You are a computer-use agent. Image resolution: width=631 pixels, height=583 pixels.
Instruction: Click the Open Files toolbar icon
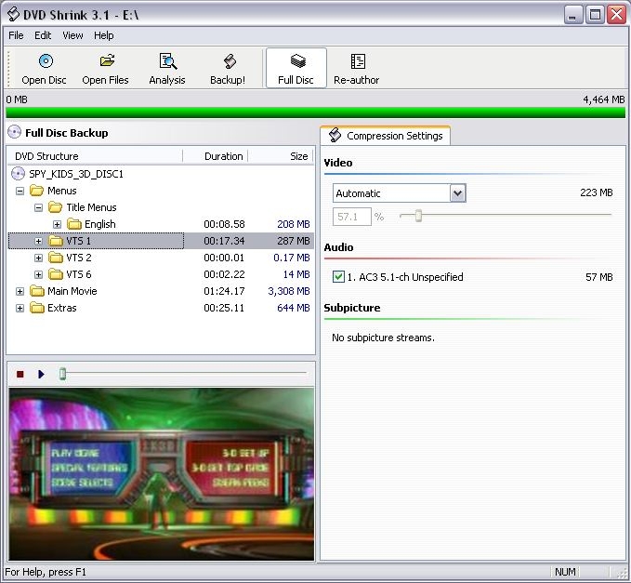pos(107,60)
